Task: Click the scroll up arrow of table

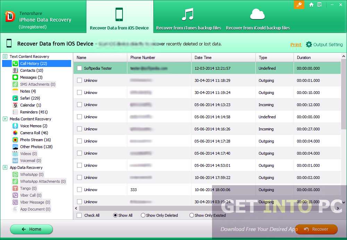Action: 344,57
